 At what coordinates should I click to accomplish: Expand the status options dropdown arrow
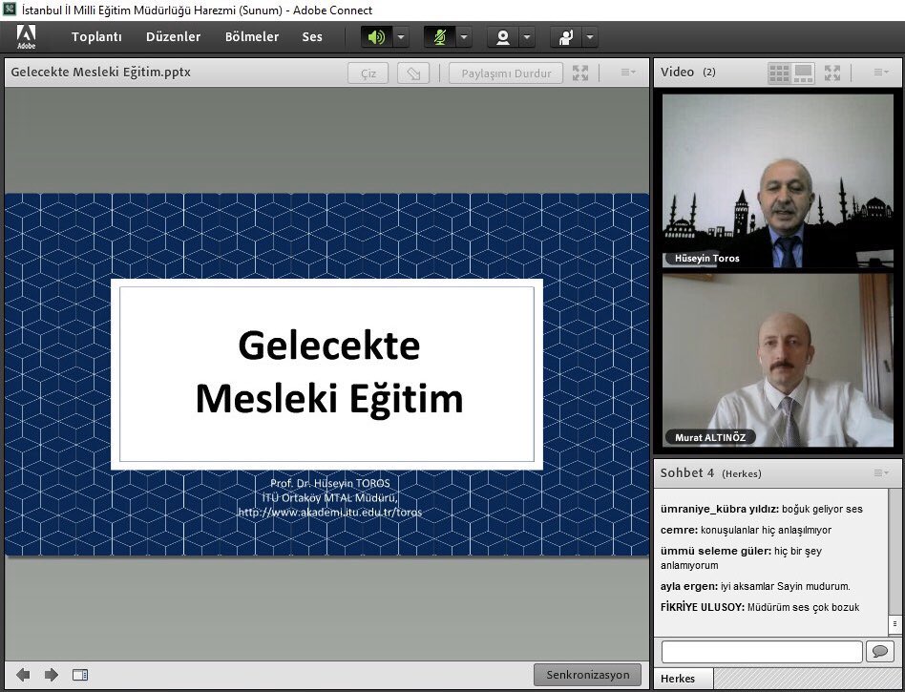[x=590, y=37]
